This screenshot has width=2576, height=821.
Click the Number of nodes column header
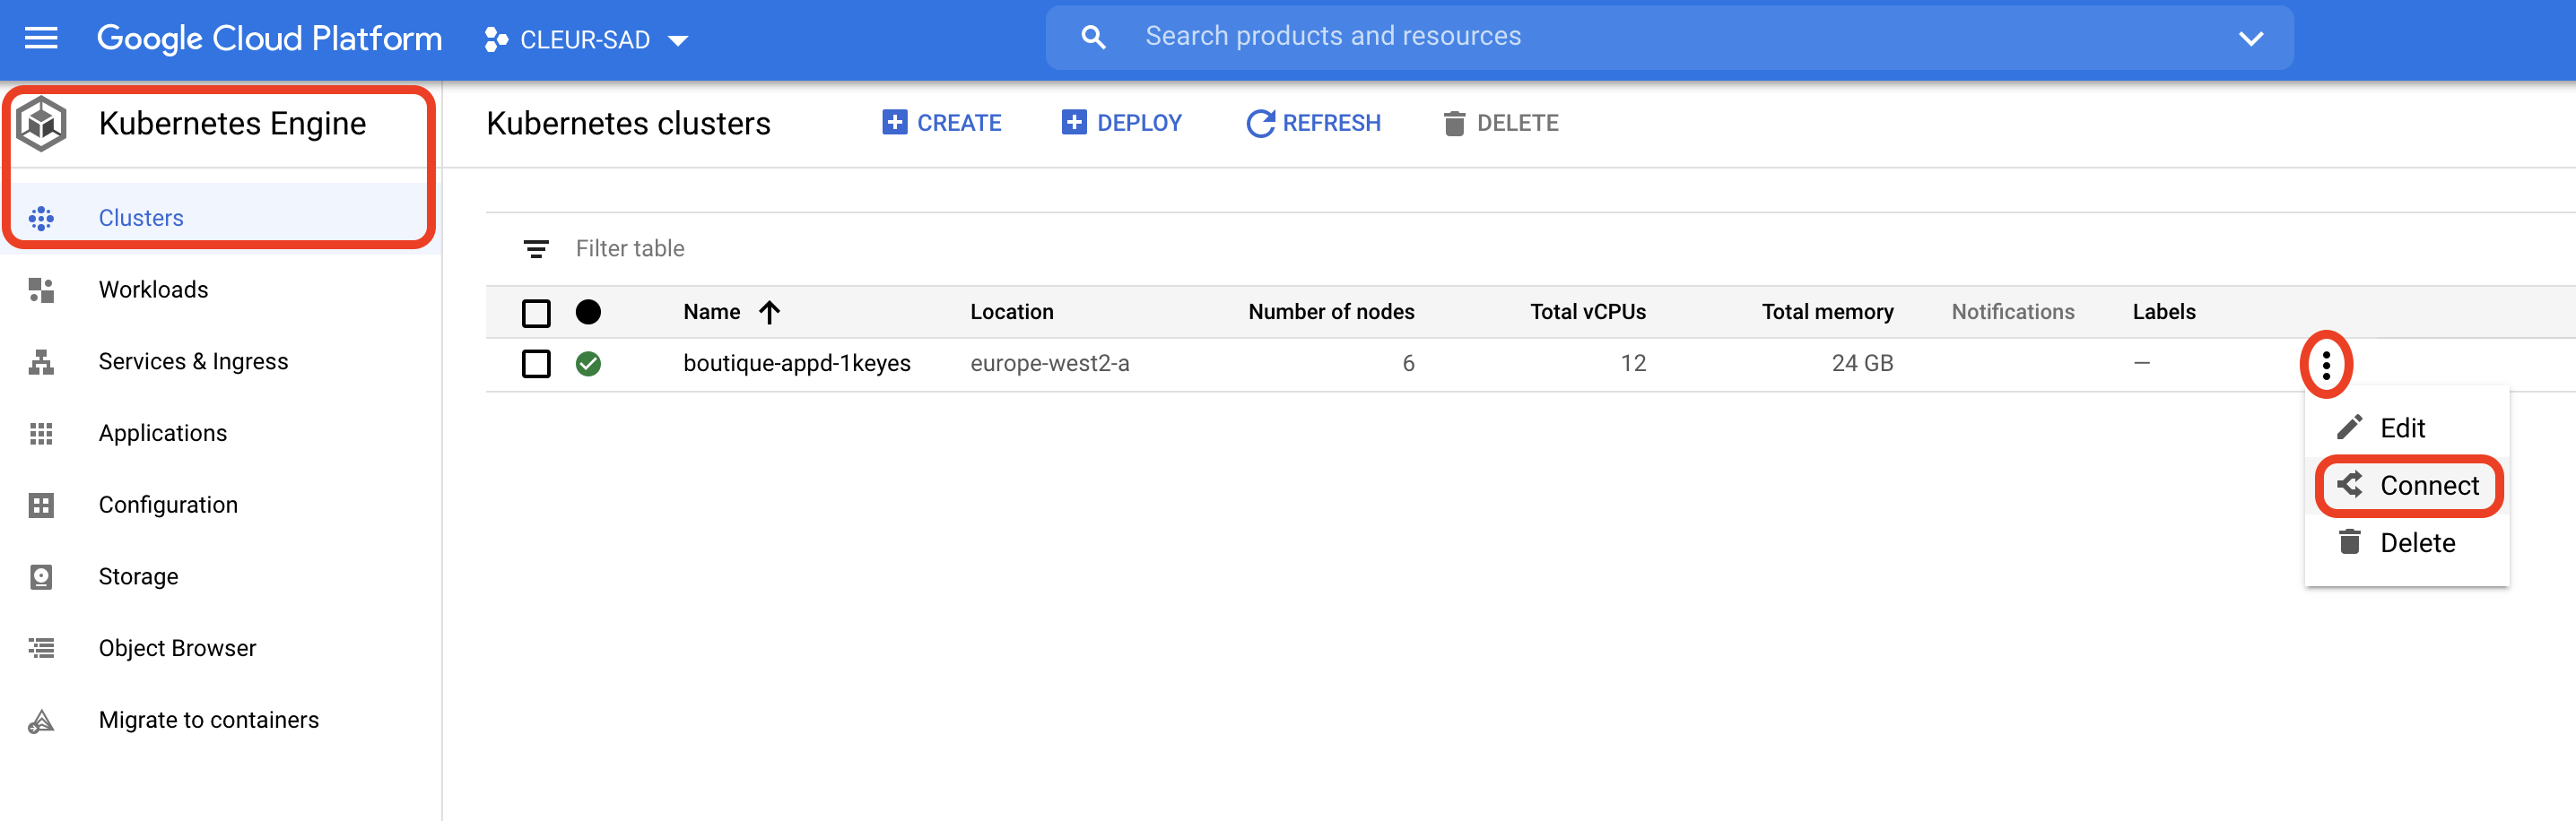(1331, 312)
